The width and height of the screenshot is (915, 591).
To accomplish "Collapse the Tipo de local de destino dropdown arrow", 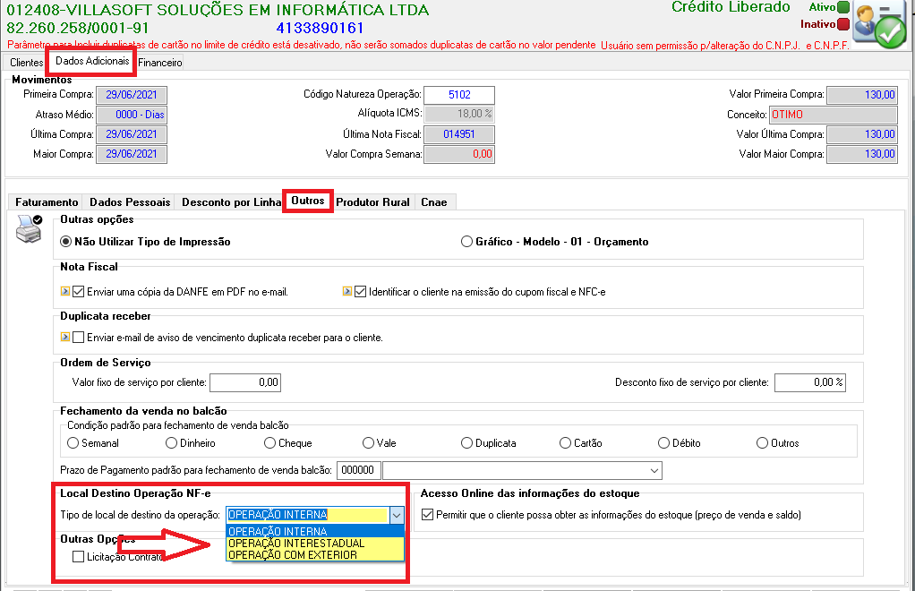I will click(x=397, y=515).
